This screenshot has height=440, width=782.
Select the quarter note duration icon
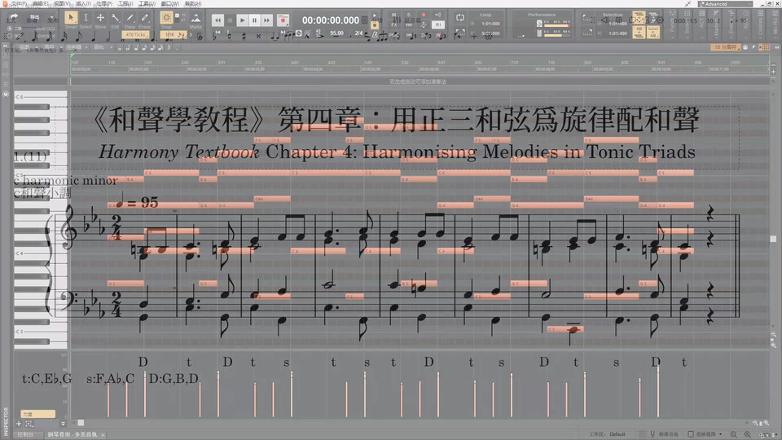tap(93, 37)
